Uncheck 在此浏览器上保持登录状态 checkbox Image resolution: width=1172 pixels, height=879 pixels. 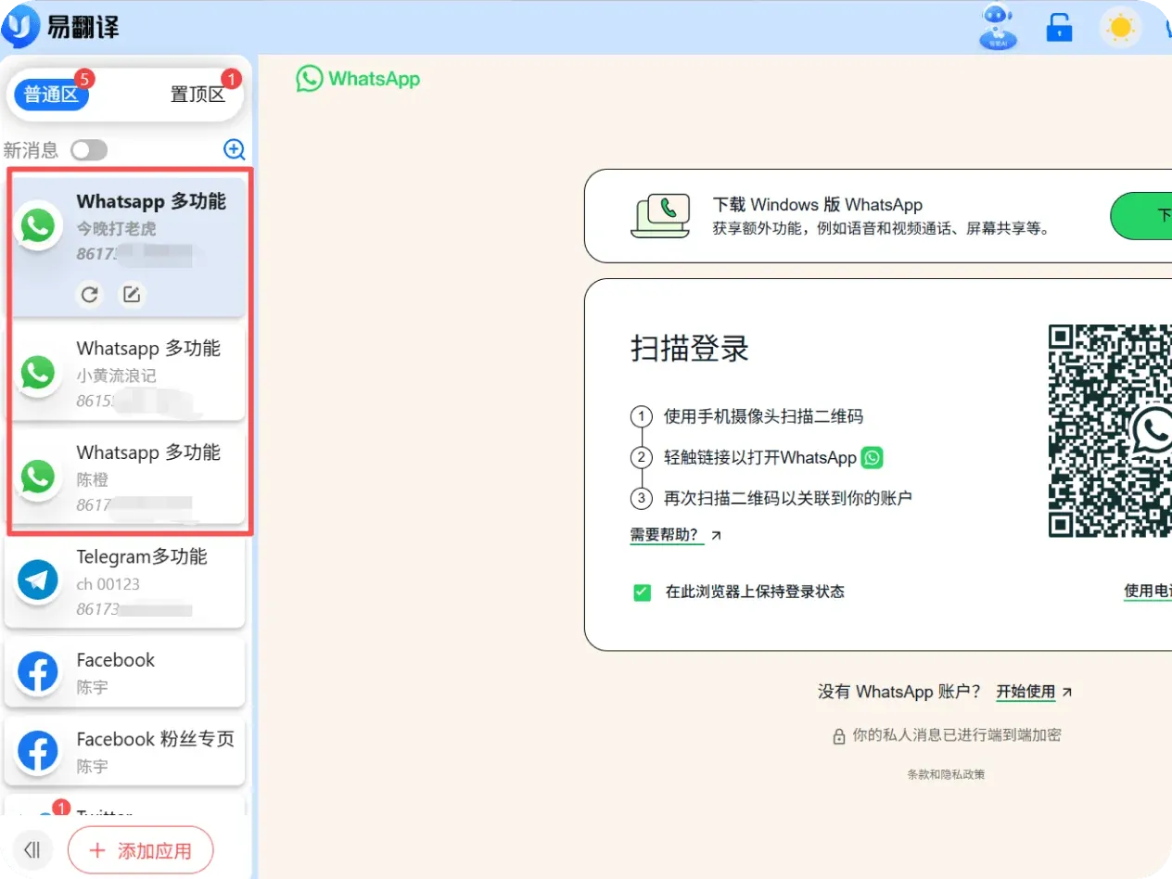(642, 592)
